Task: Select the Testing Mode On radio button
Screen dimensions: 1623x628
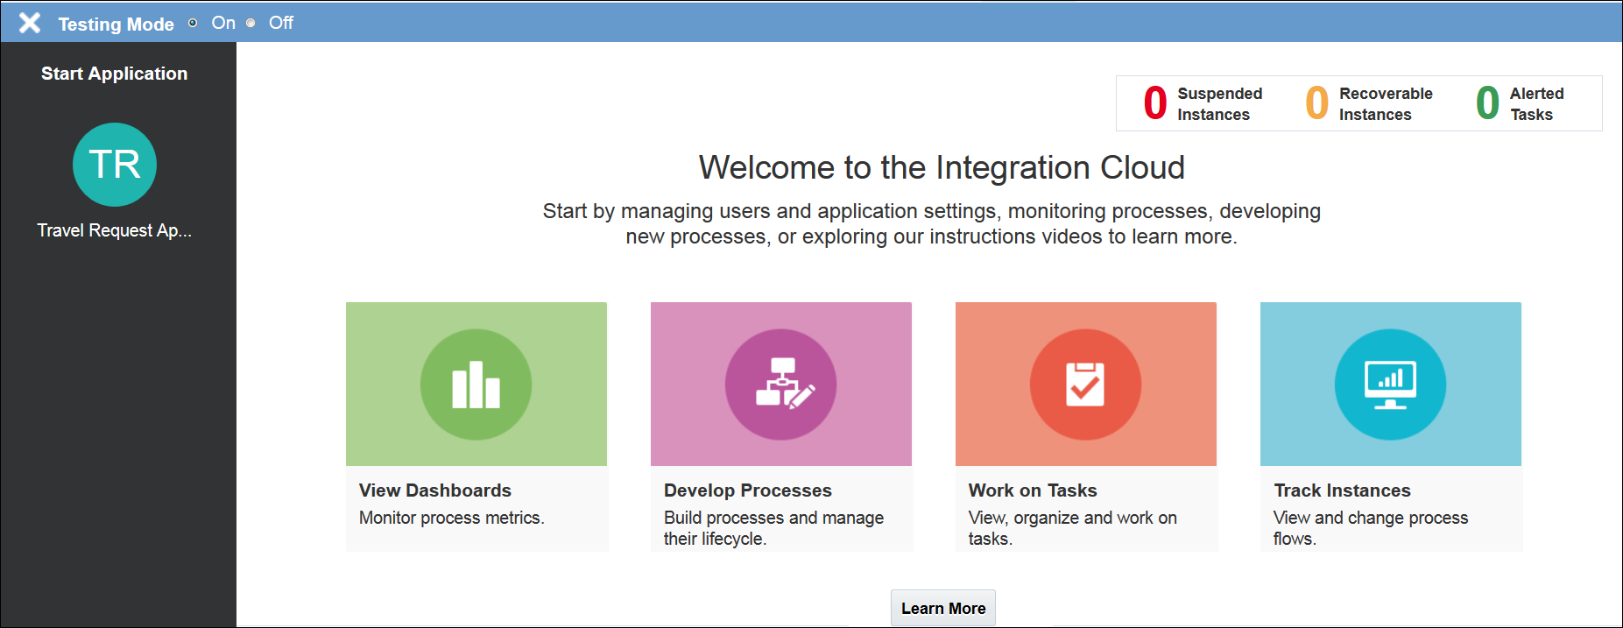Action: click(x=193, y=23)
